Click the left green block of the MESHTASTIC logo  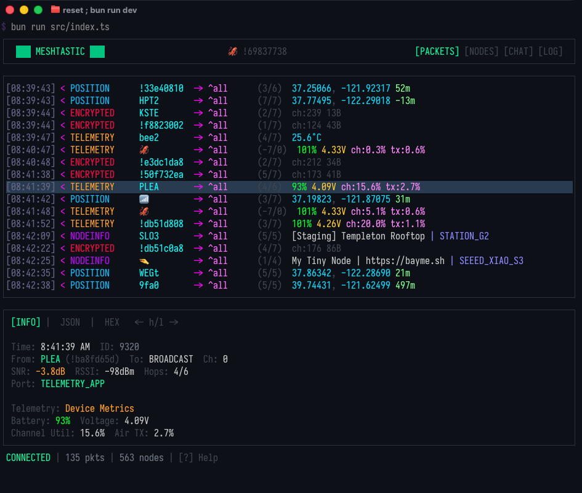(x=22, y=51)
